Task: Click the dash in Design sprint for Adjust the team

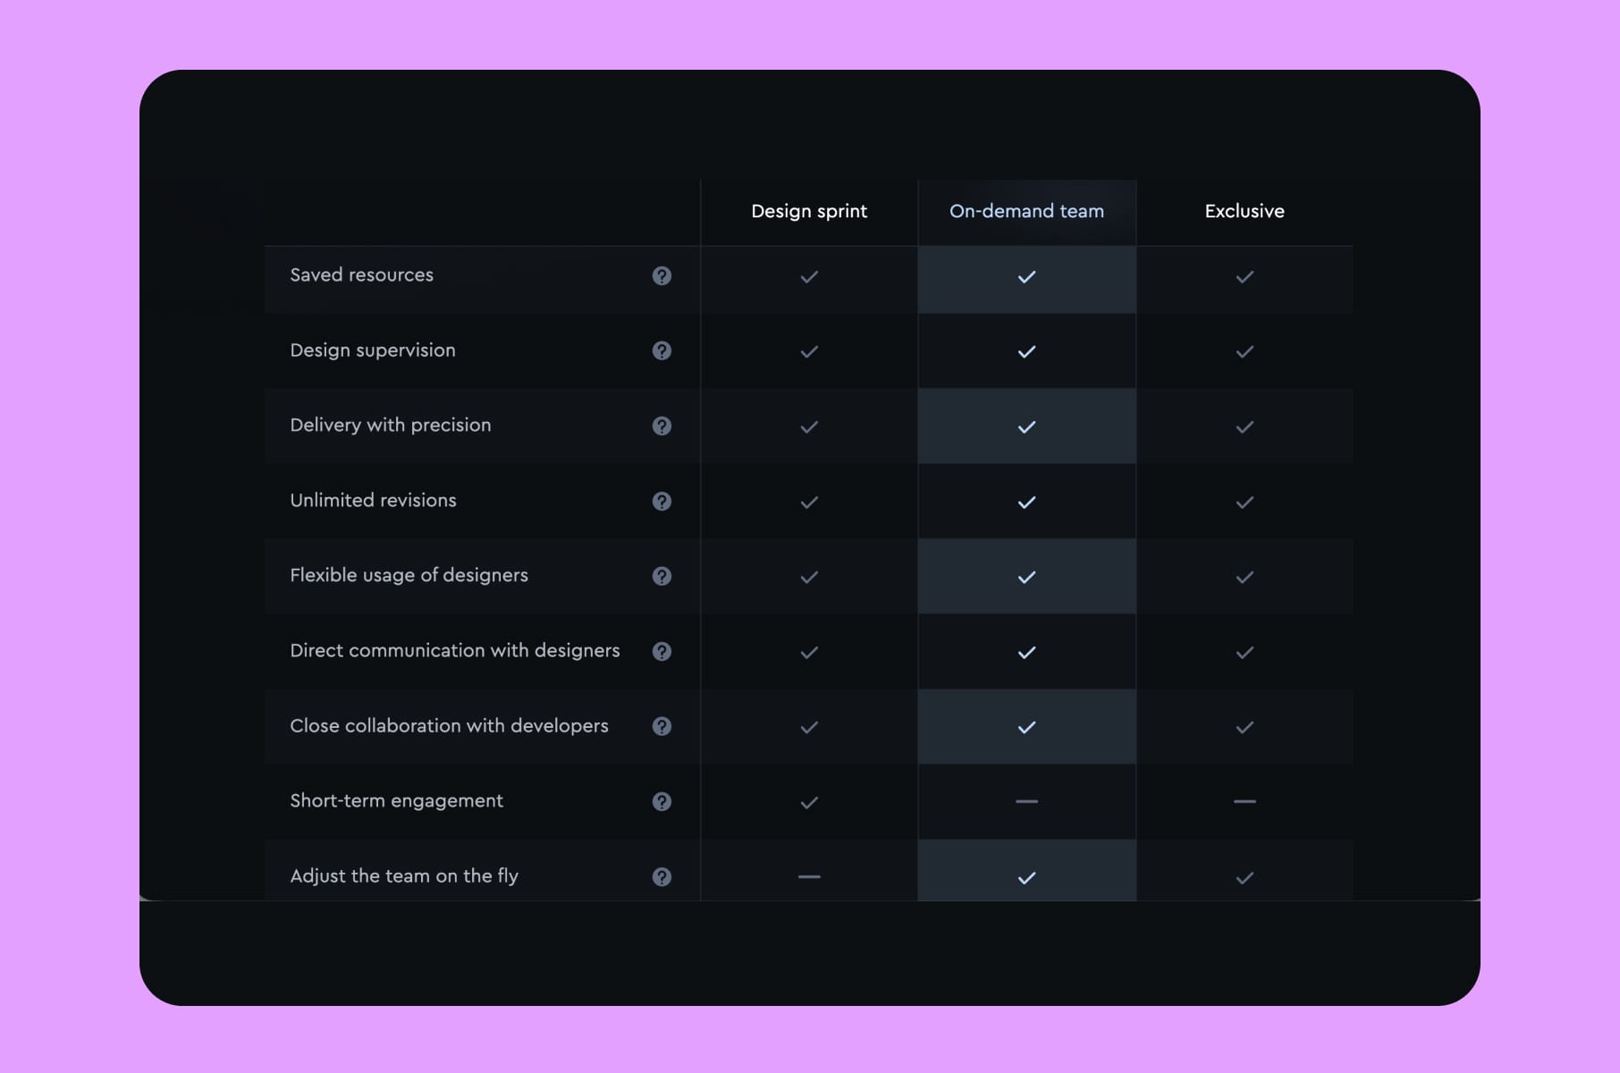Action: pyautogui.click(x=808, y=876)
